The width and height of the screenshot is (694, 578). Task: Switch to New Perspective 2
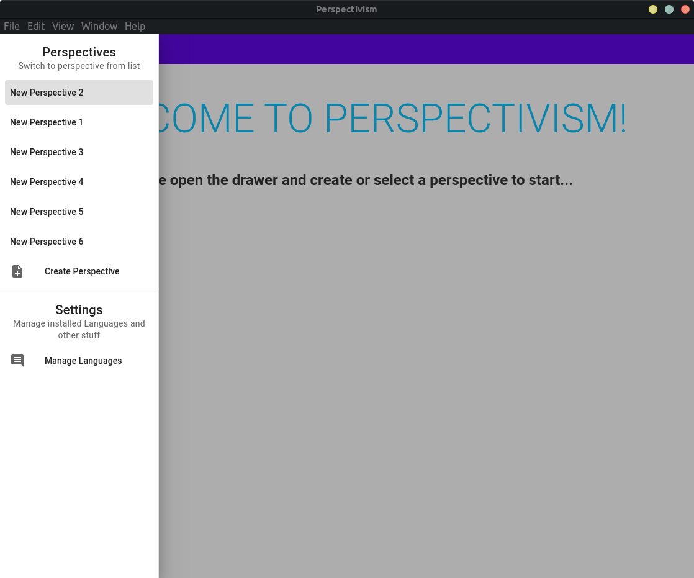(79, 93)
